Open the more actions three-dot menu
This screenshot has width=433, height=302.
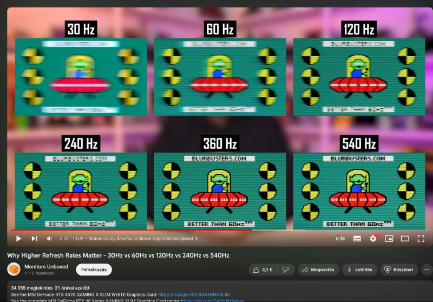click(x=427, y=270)
